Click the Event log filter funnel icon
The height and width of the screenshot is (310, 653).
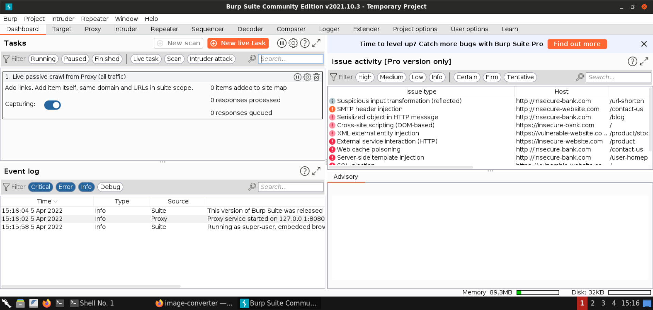pyautogui.click(x=6, y=187)
